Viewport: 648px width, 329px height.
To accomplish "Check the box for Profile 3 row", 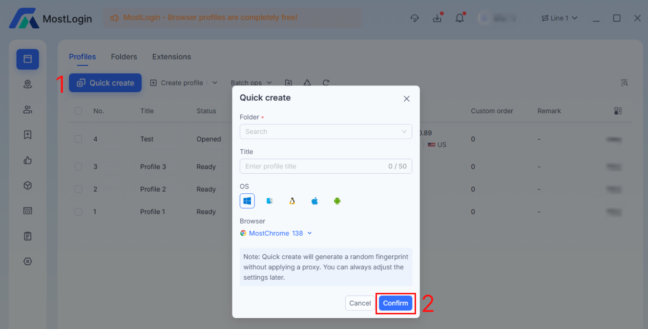I will click(x=78, y=166).
